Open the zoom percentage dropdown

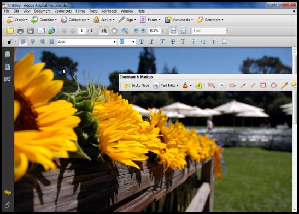coord(163,31)
